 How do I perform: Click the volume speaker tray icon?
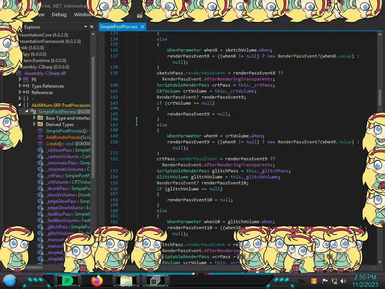343,281
